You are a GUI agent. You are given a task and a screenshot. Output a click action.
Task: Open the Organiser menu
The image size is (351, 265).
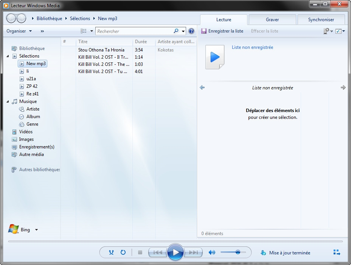[x=19, y=31]
